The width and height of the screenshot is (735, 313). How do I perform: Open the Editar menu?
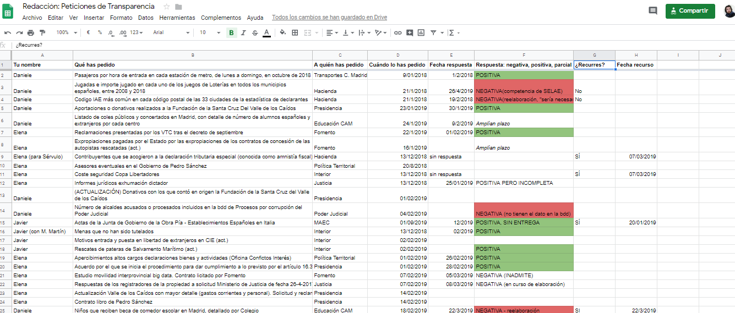56,18
